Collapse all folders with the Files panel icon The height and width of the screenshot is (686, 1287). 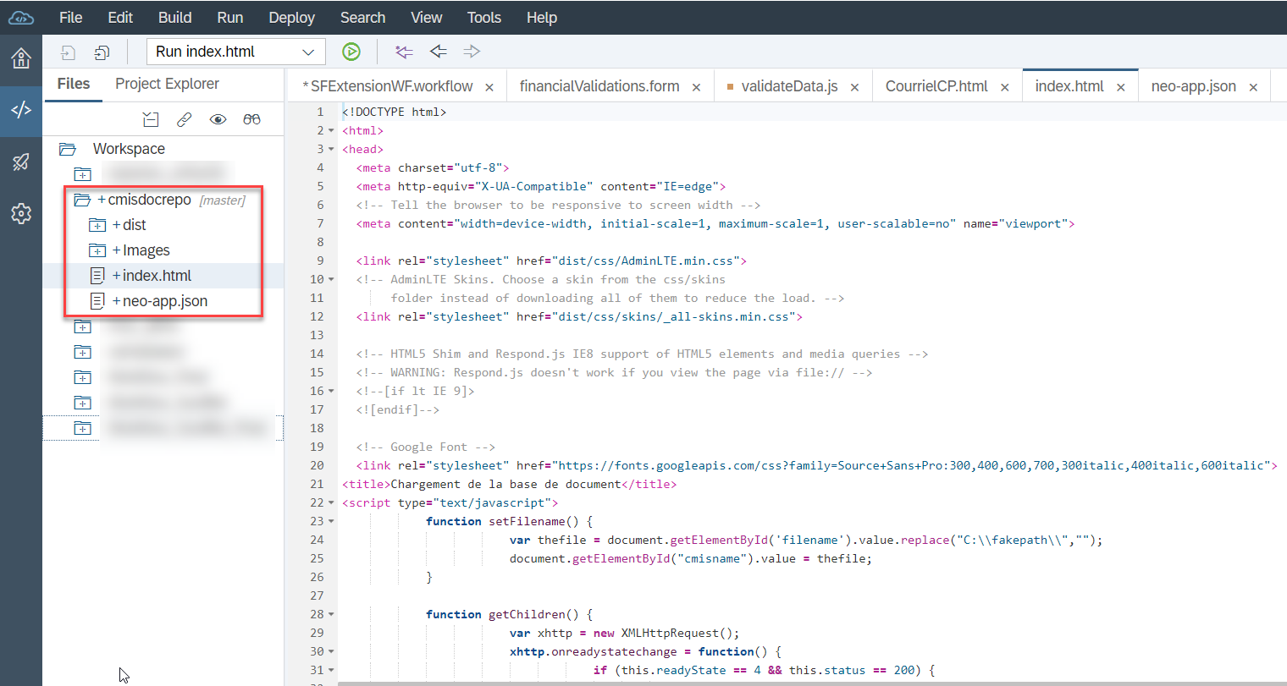coord(151,119)
